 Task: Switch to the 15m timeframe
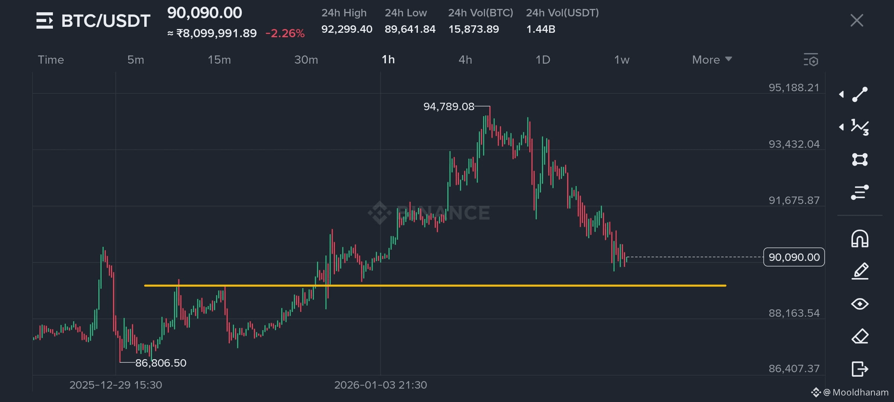pos(219,60)
